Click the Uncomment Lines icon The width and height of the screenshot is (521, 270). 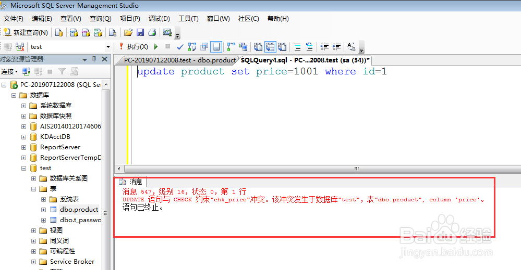tap(309, 47)
